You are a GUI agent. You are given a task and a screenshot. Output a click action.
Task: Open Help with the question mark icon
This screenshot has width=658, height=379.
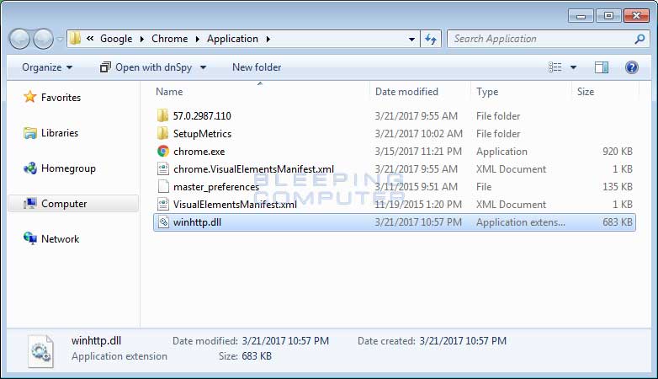[632, 67]
